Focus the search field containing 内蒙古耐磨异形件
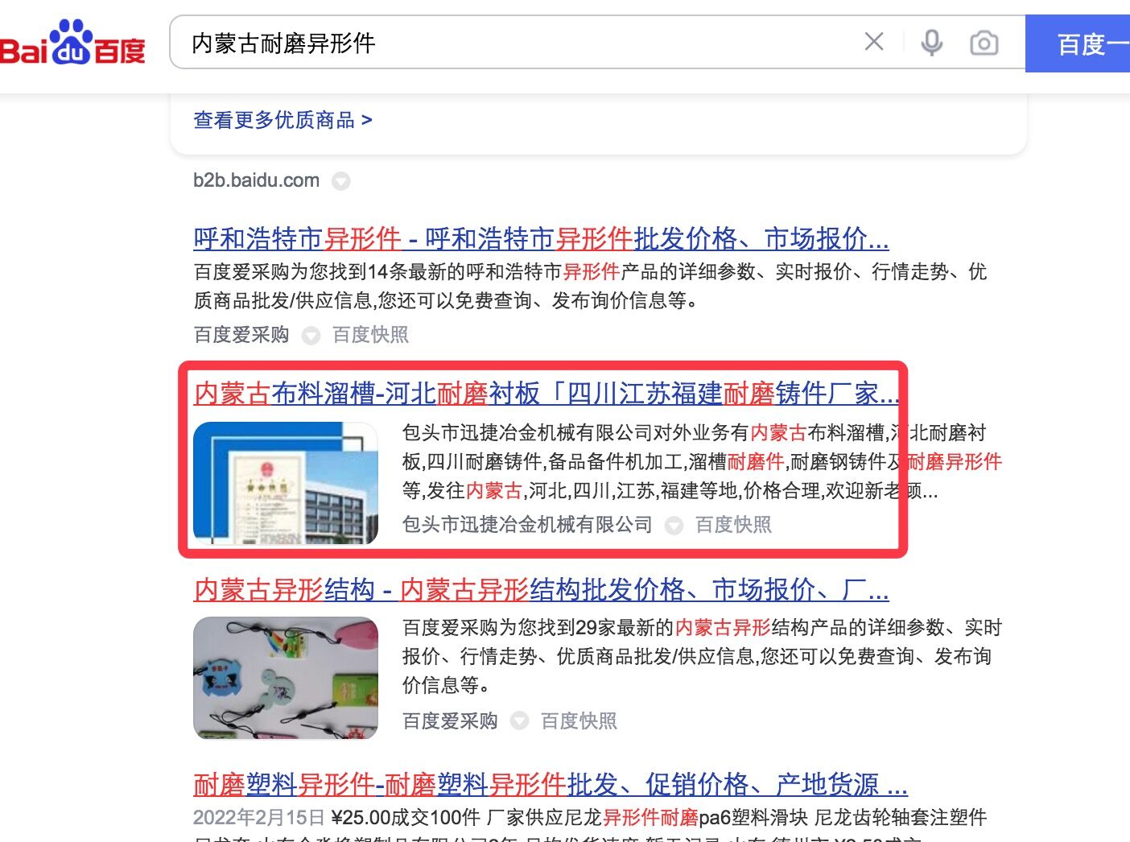 pos(515,43)
